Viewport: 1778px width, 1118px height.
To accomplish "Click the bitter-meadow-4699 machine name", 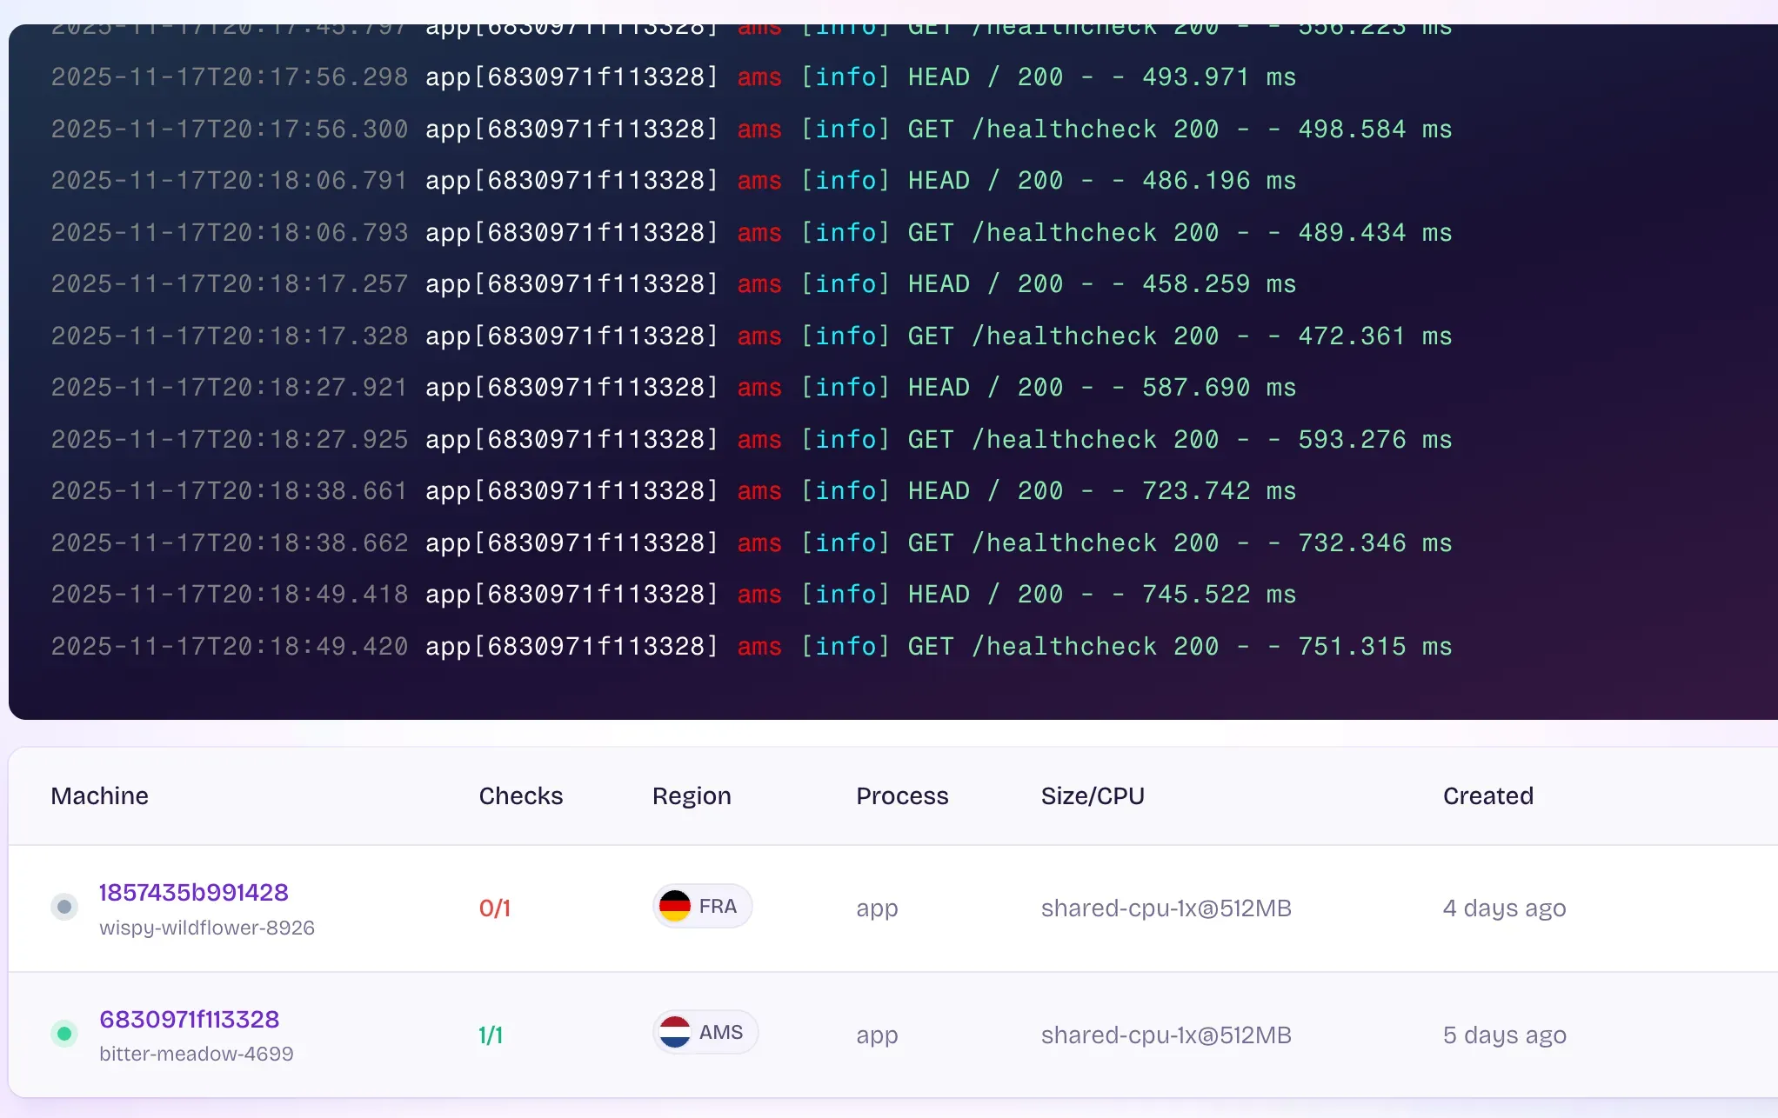I will click(x=197, y=1054).
